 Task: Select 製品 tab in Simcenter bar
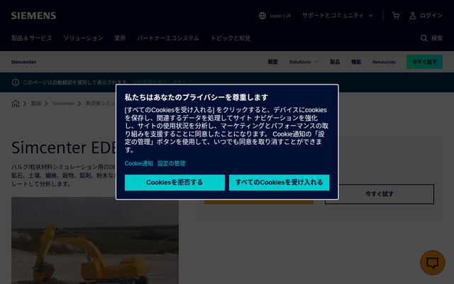click(335, 62)
